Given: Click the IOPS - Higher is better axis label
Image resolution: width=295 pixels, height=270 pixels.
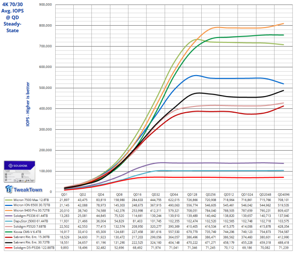Looking at the screenshot, I should pyautogui.click(x=28, y=104).
